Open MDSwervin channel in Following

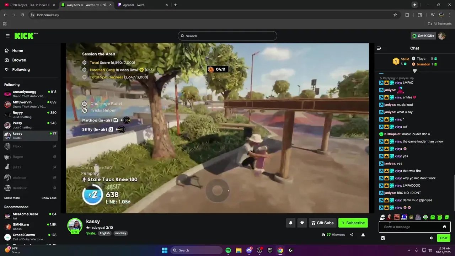(30, 104)
